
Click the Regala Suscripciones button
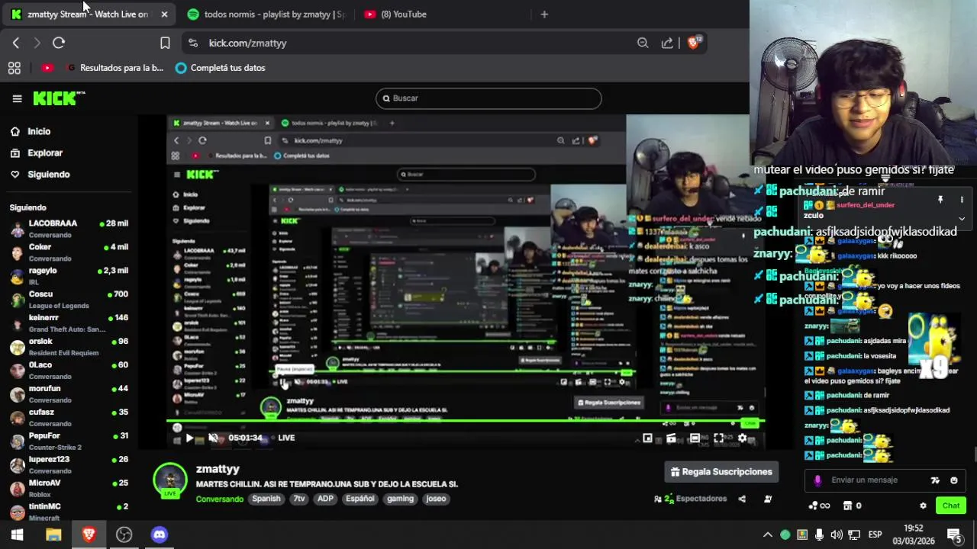(721, 472)
